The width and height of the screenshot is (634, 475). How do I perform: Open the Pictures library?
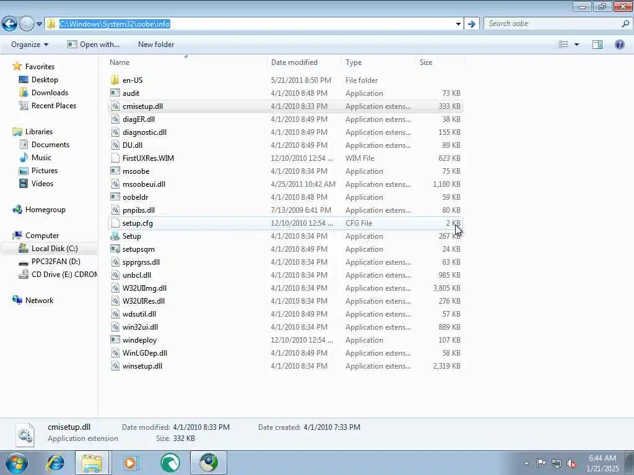[x=45, y=171]
